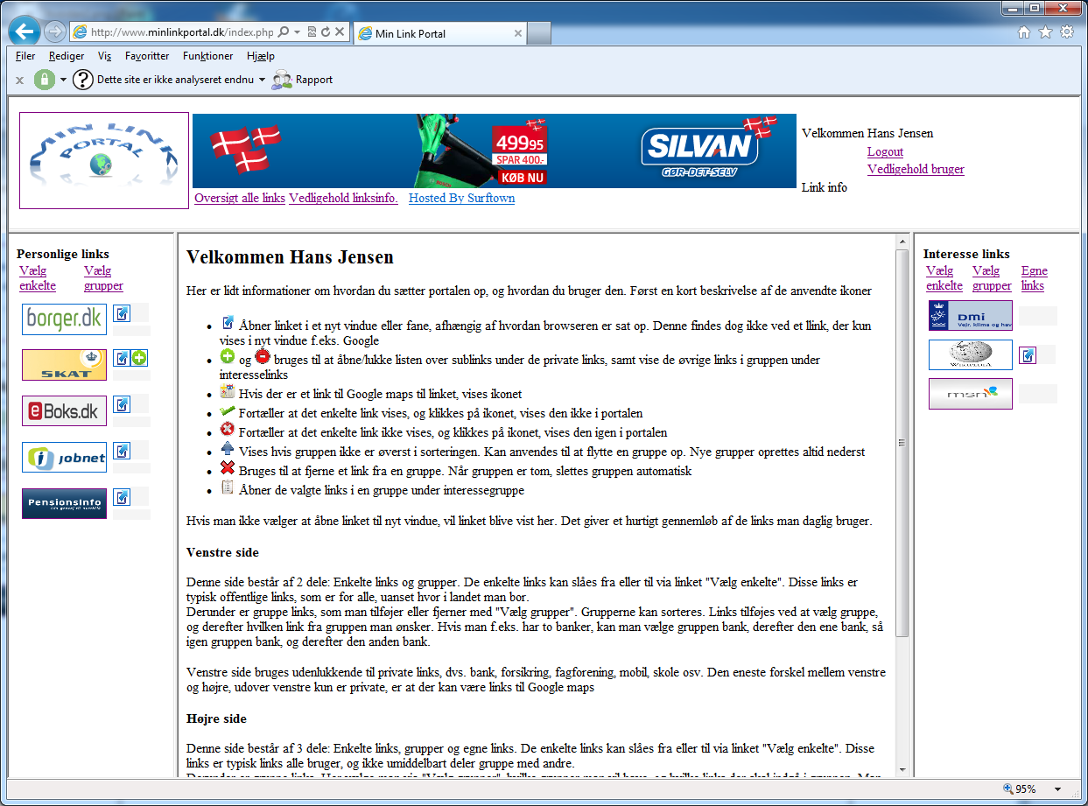Click the 'Venstre side' subheading
1088x806 pixels.
(222, 553)
